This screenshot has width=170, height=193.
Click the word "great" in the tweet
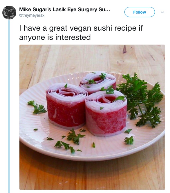[x=58, y=28]
